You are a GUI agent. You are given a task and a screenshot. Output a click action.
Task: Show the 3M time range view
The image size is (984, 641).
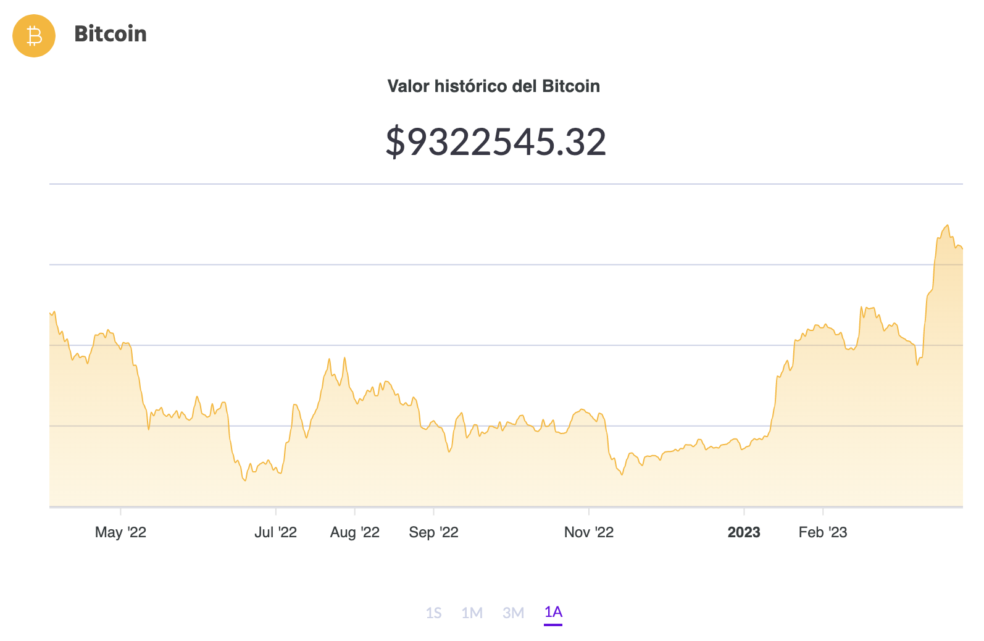513,613
